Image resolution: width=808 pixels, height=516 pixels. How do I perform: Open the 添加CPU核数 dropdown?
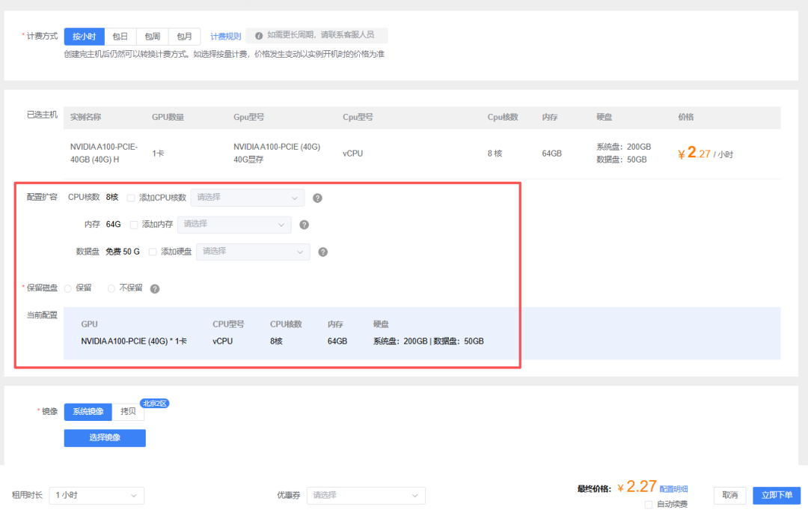click(x=248, y=198)
